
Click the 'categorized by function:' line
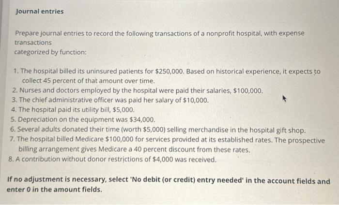click(50, 52)
